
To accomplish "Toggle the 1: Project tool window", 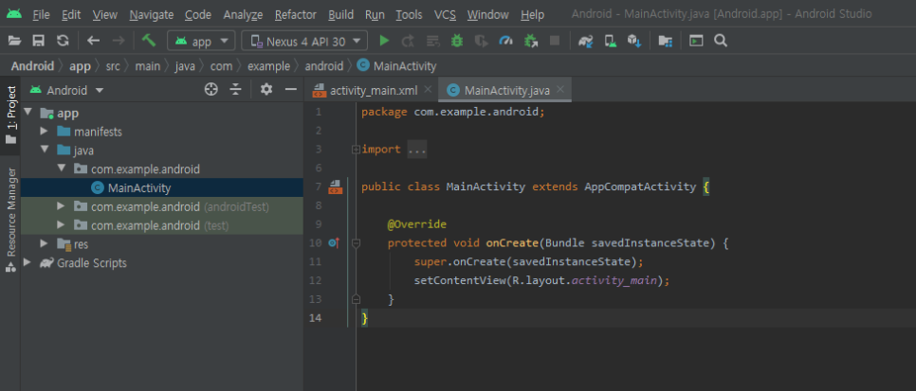I will (x=11, y=116).
